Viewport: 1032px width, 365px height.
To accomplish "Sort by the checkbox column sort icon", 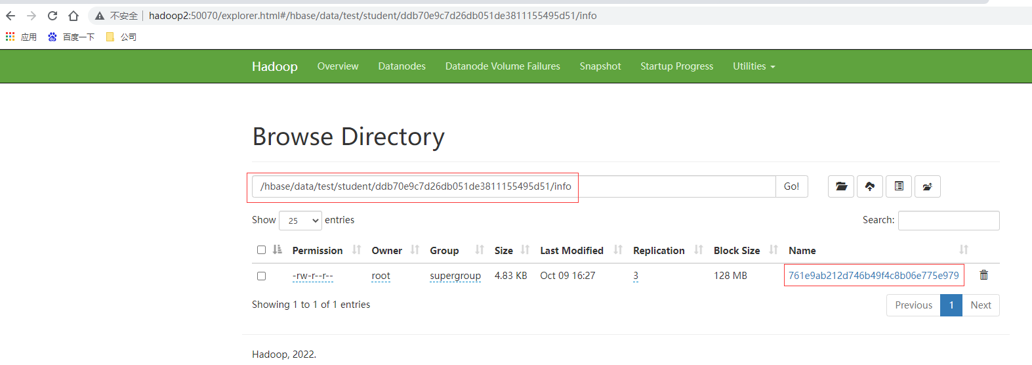I will tap(278, 249).
